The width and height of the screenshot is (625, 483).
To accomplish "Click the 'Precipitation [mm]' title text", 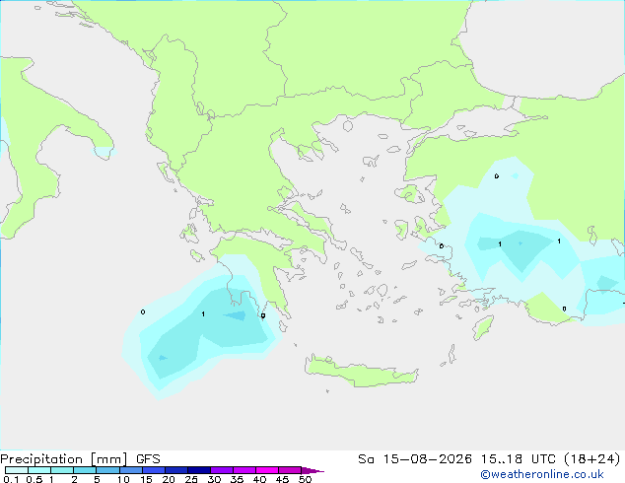I will [x=64, y=459].
